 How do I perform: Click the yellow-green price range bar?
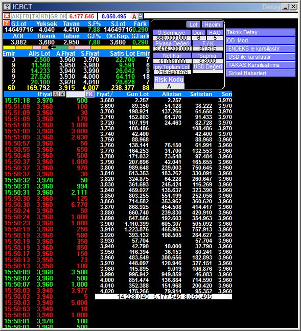[76, 48]
